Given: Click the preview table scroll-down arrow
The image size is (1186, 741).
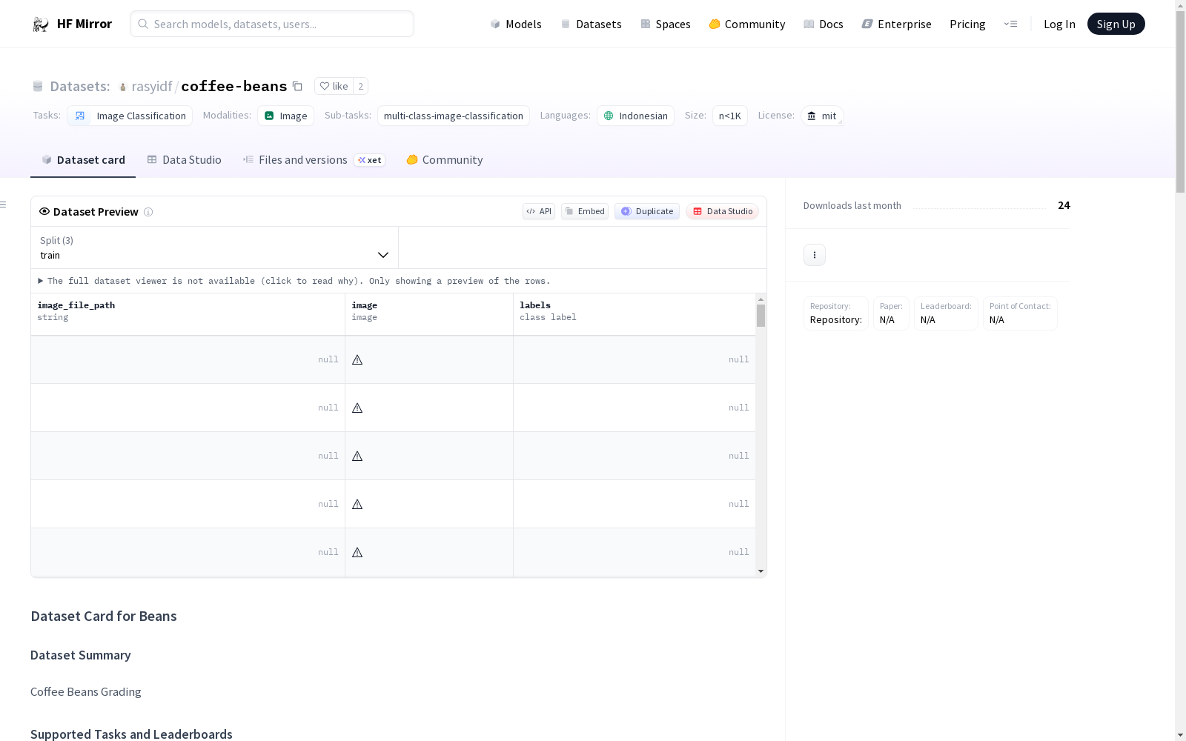Looking at the screenshot, I should coord(761,571).
